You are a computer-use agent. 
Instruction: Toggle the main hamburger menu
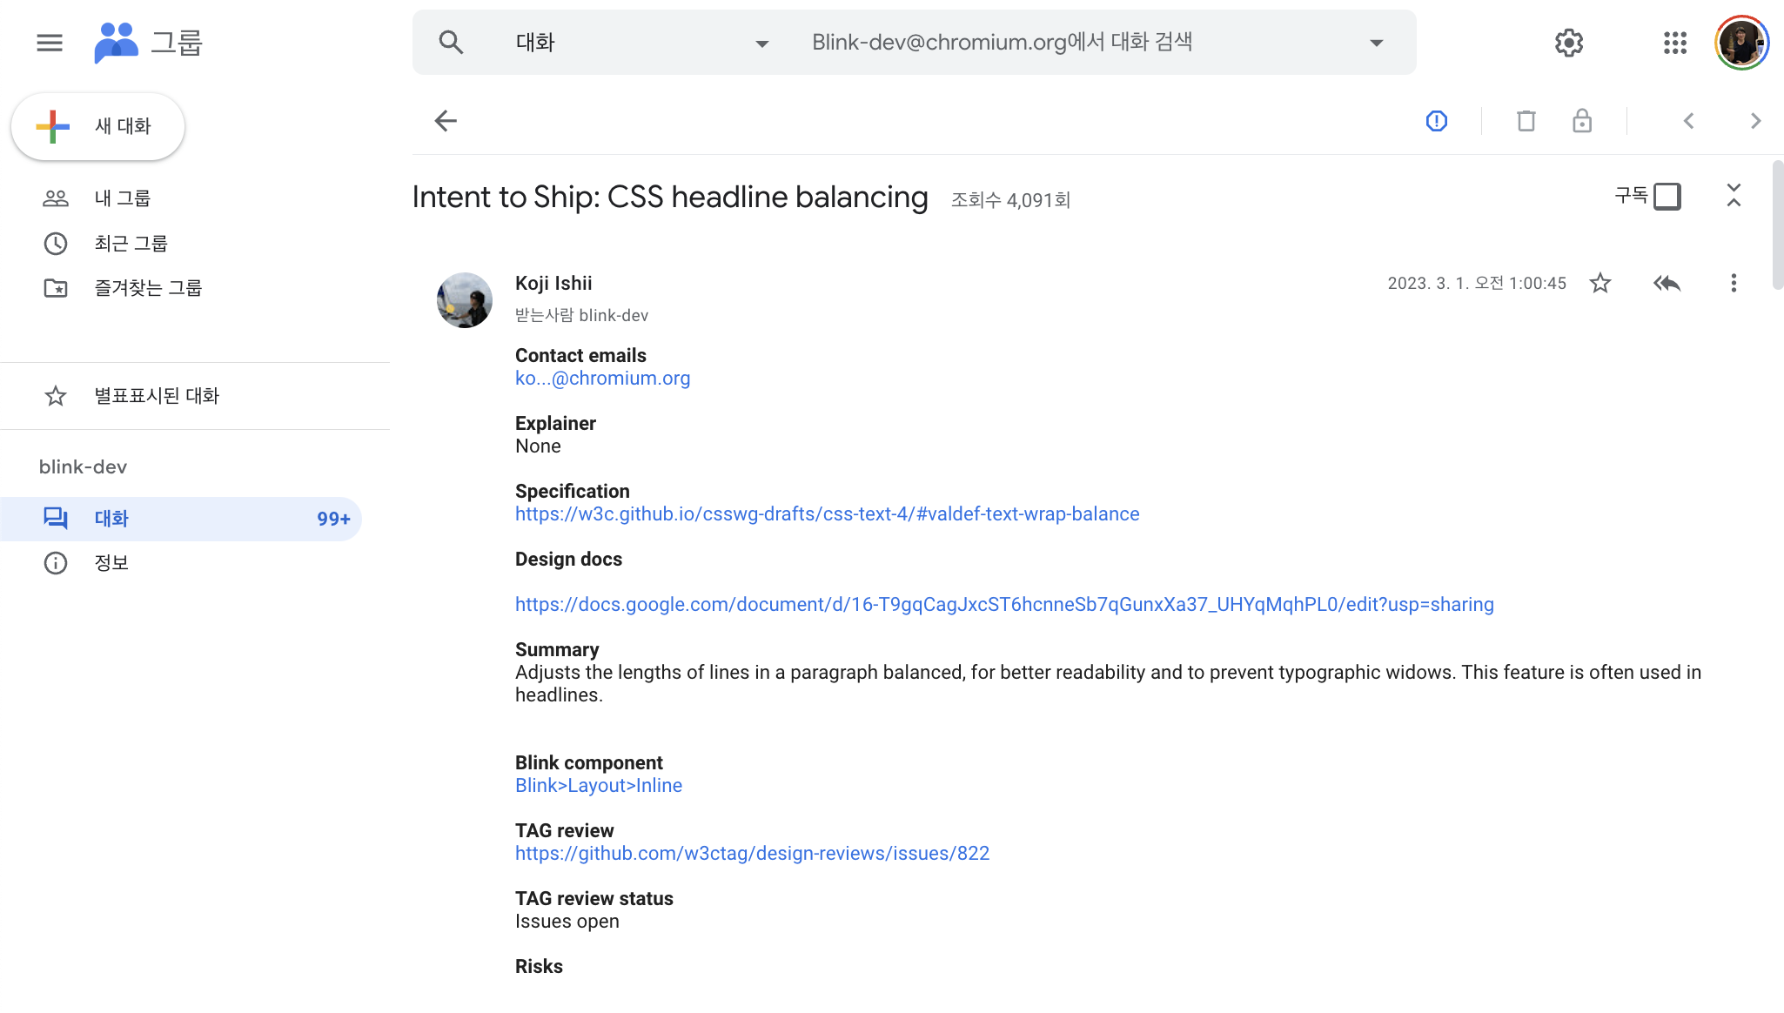(50, 43)
